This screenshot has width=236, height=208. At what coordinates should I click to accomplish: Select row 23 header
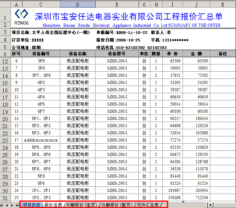click(5, 140)
